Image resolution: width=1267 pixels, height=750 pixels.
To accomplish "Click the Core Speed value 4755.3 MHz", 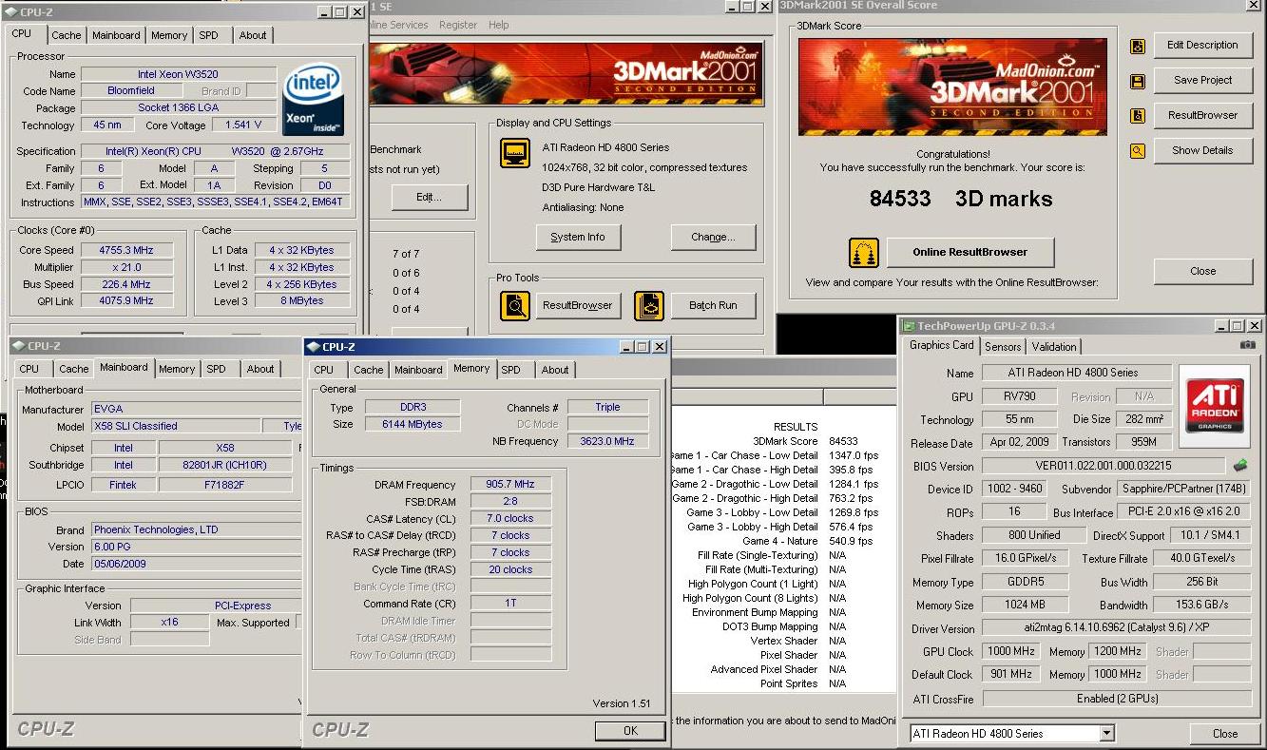I will coord(126,250).
